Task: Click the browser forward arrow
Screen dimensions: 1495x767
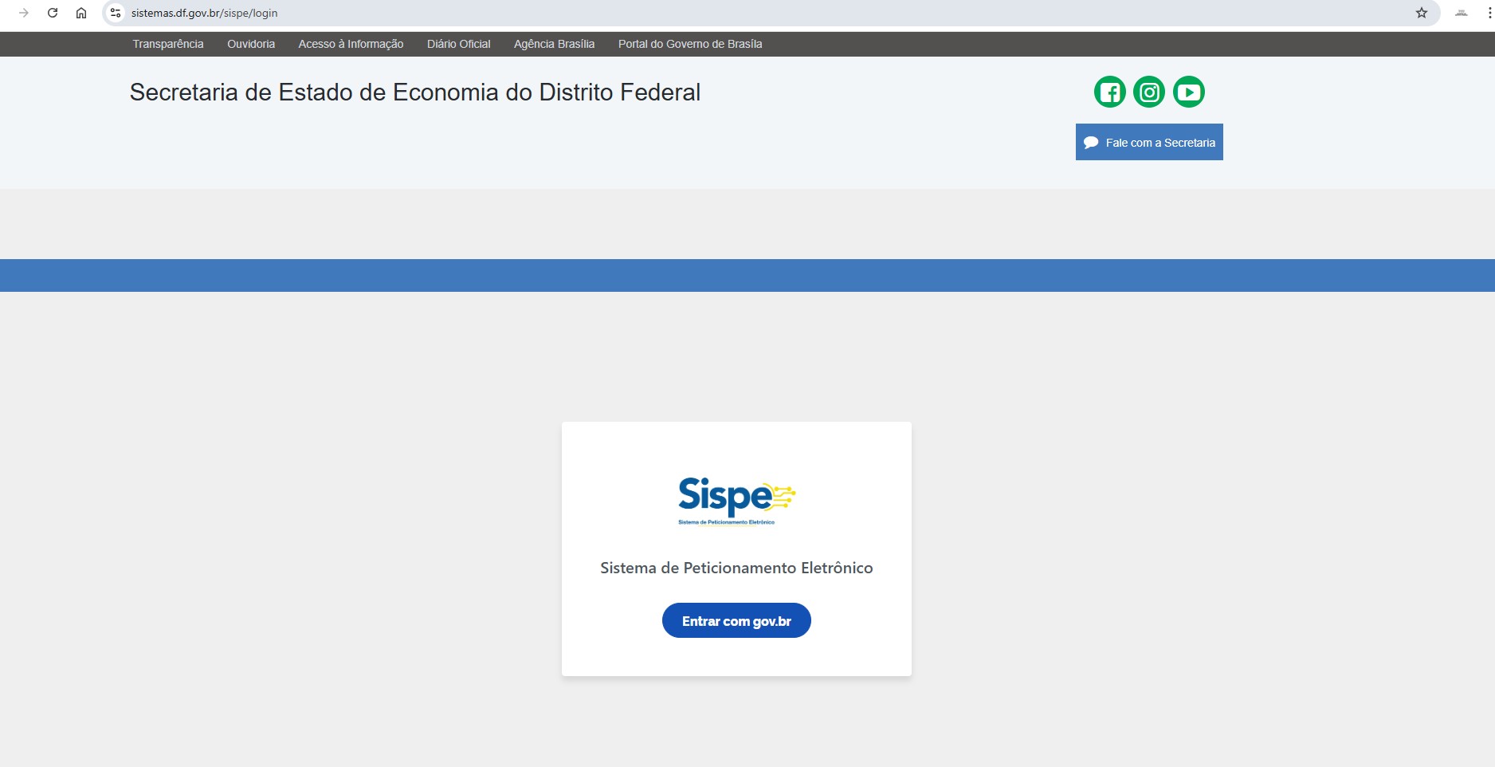Action: coord(24,13)
